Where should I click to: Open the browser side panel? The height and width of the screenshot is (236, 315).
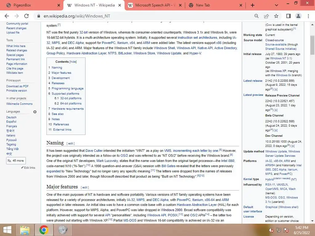289,16
